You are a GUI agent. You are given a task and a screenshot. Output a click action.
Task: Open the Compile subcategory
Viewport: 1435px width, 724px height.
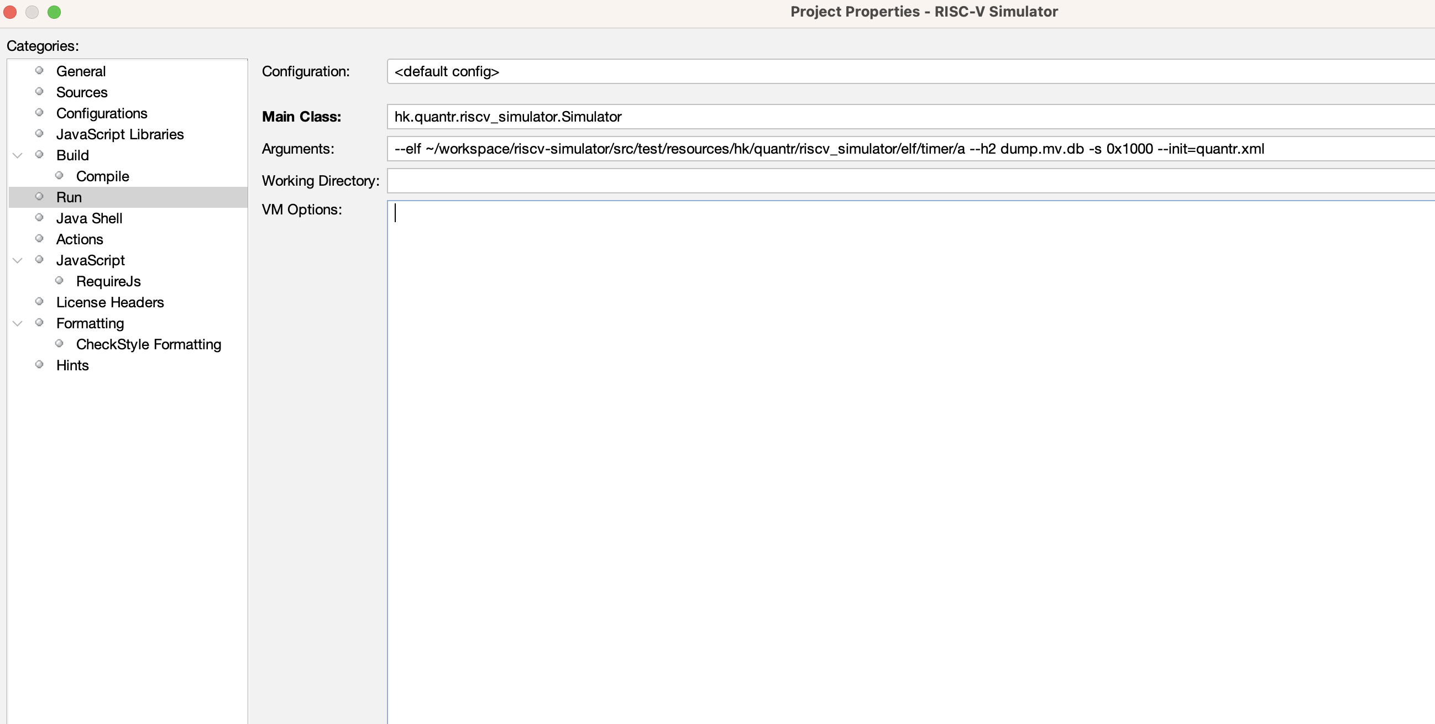[x=102, y=176]
